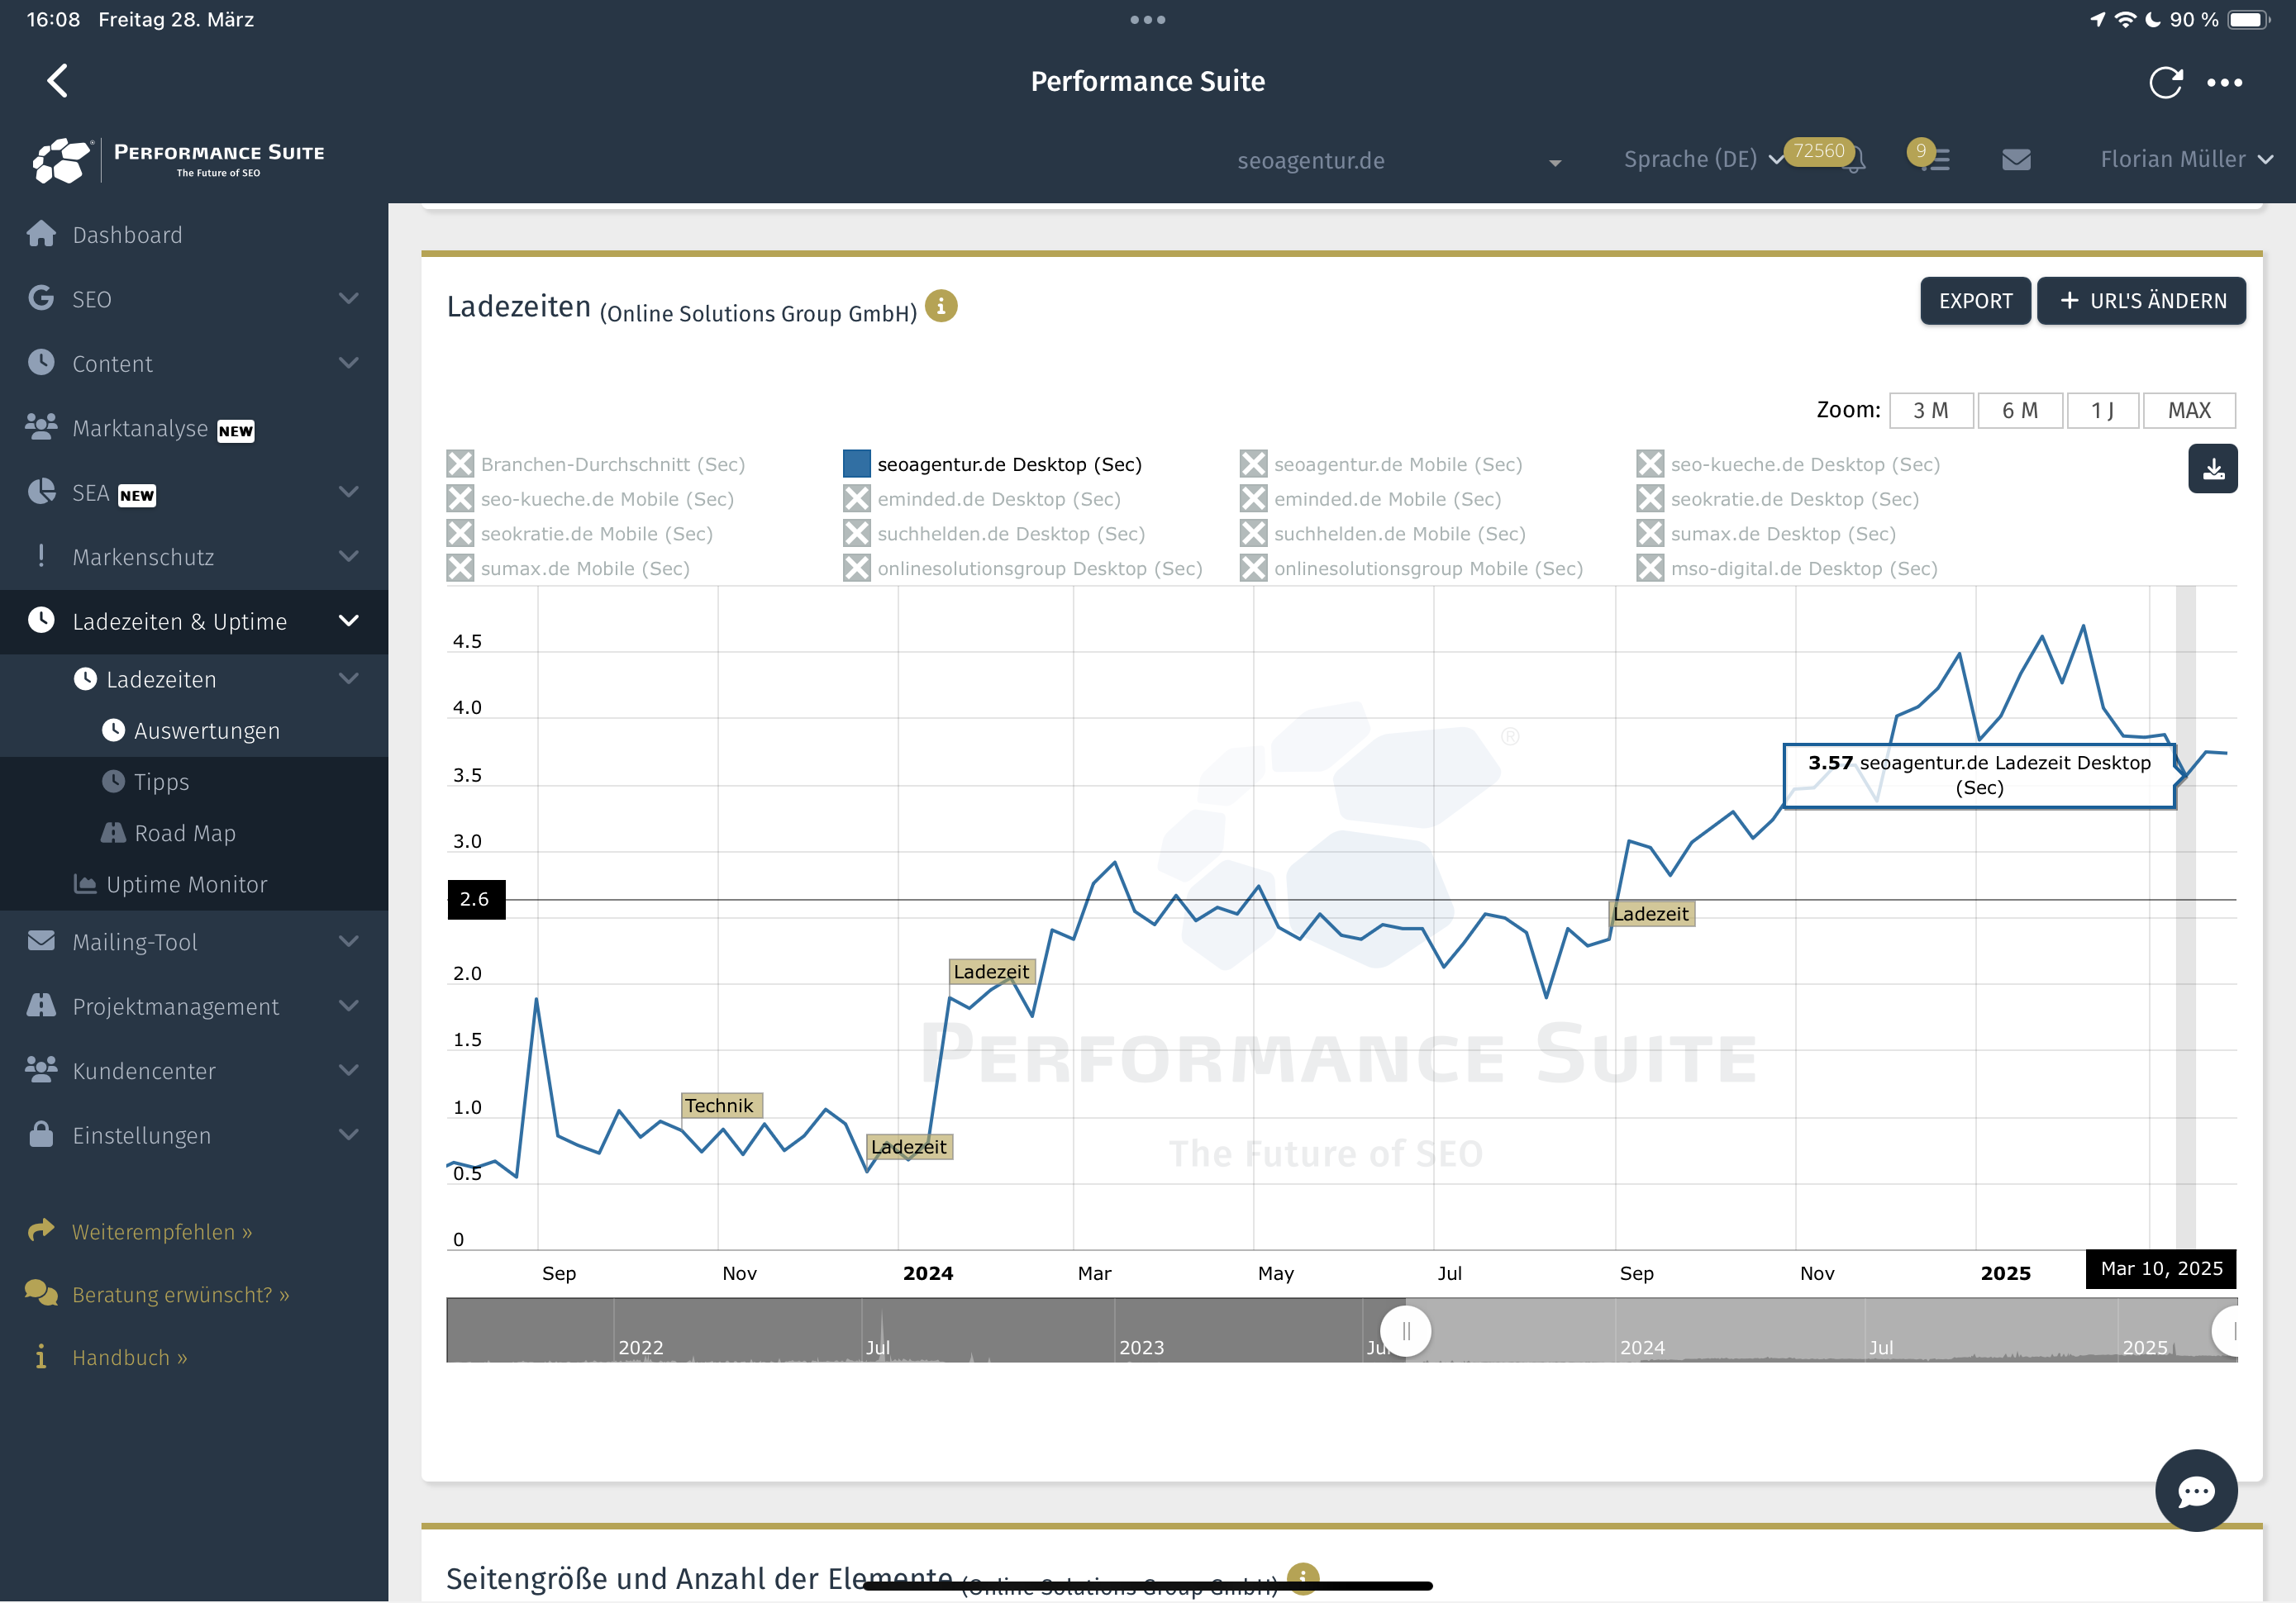Tap the back arrow icon
Image resolution: width=2296 pixels, height=1603 pixels.
(58, 81)
